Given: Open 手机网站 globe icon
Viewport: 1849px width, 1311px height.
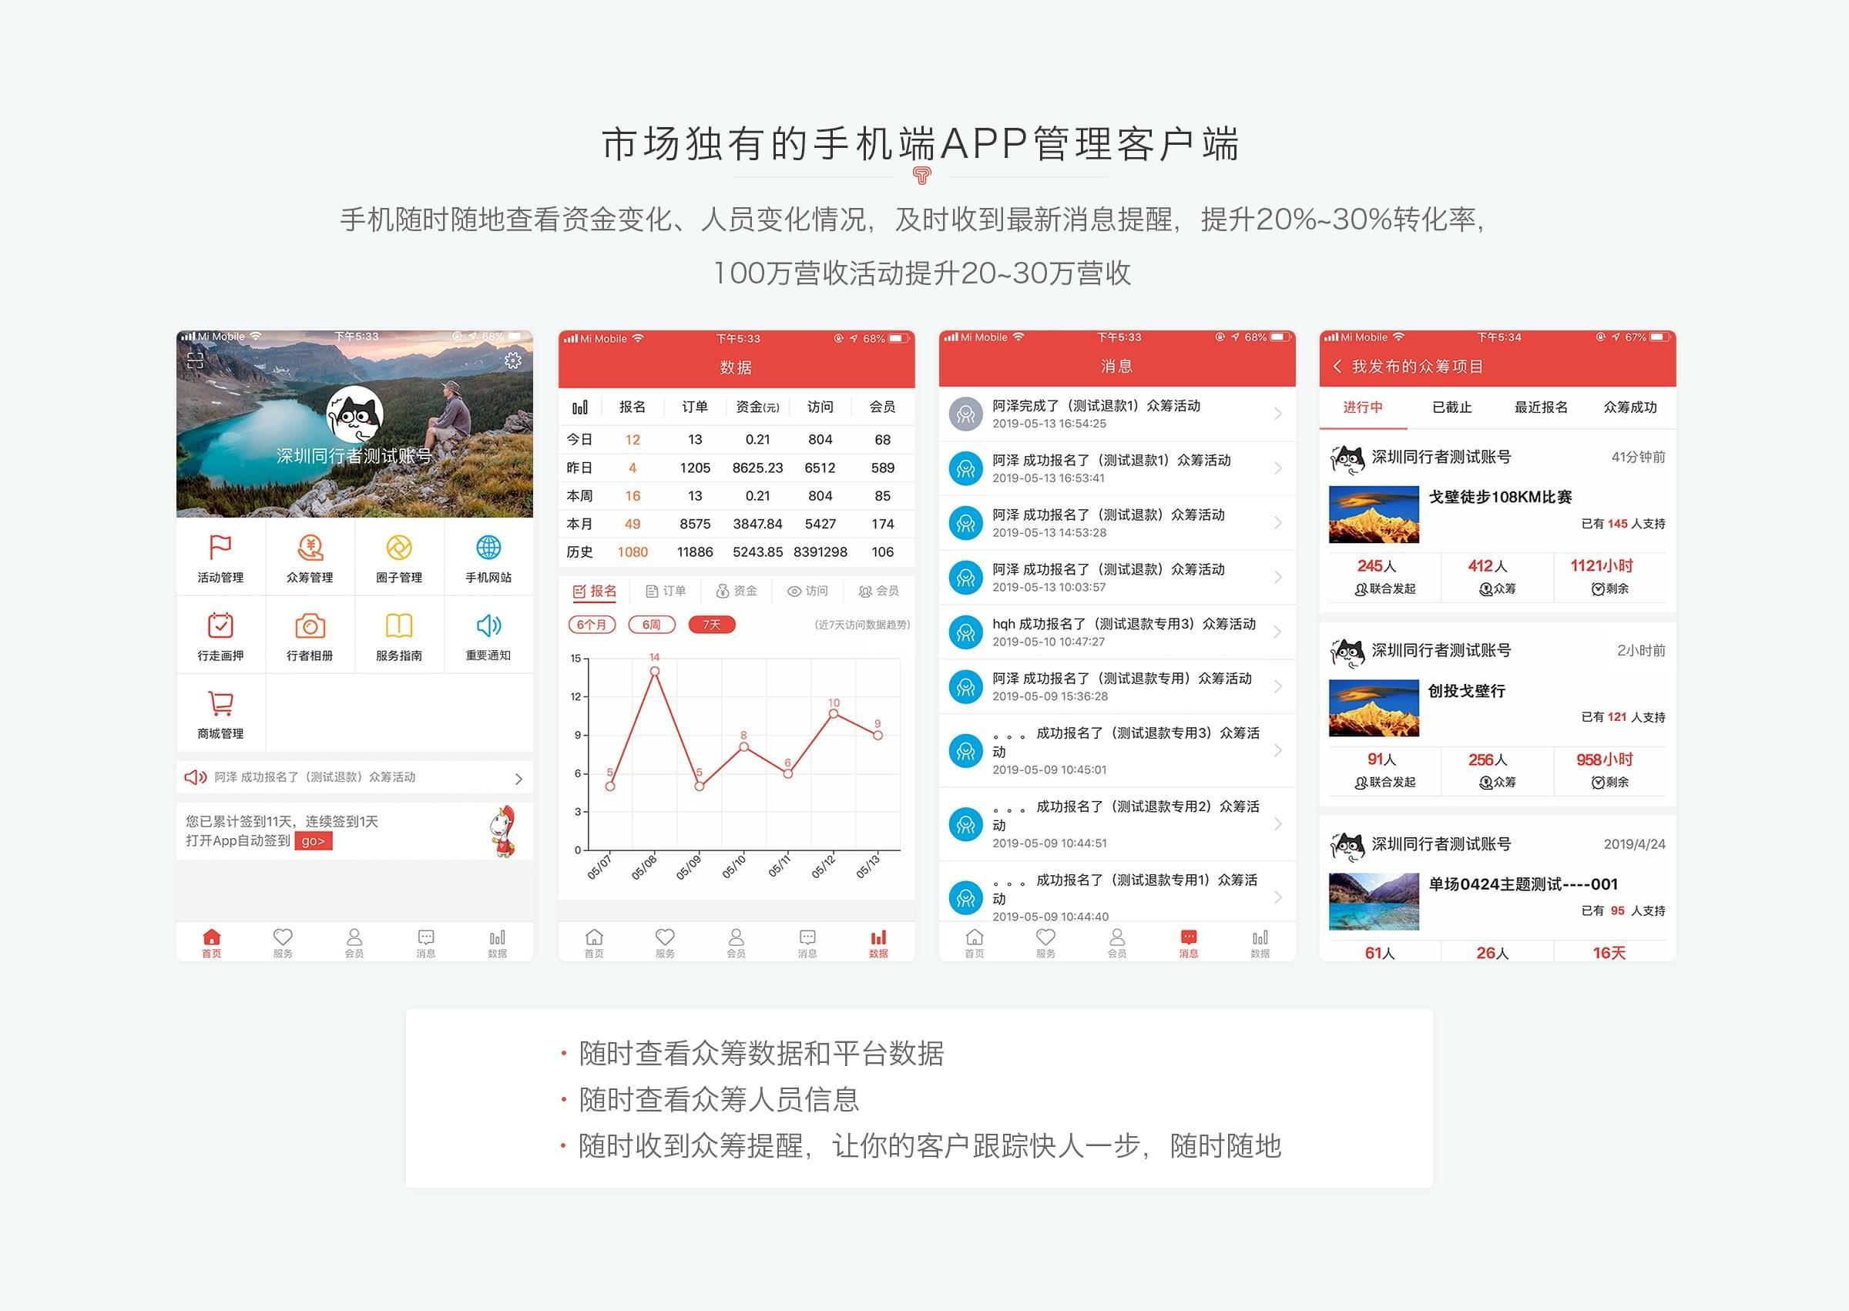Looking at the screenshot, I should [488, 548].
